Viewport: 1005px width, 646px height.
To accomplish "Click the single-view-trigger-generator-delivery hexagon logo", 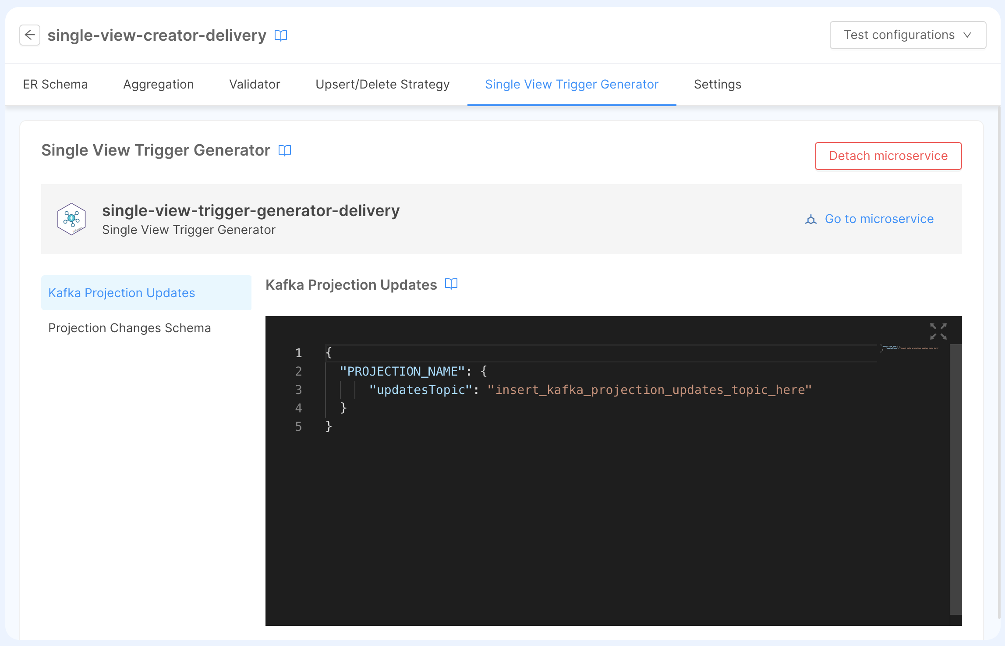I will point(71,219).
